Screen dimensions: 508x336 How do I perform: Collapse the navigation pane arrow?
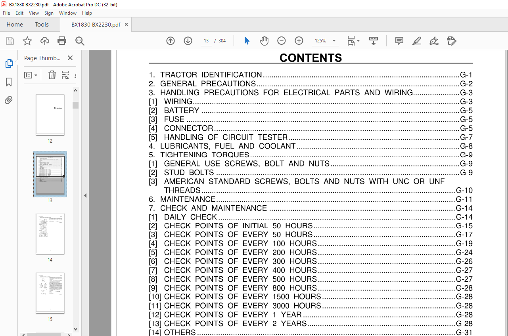click(85, 195)
